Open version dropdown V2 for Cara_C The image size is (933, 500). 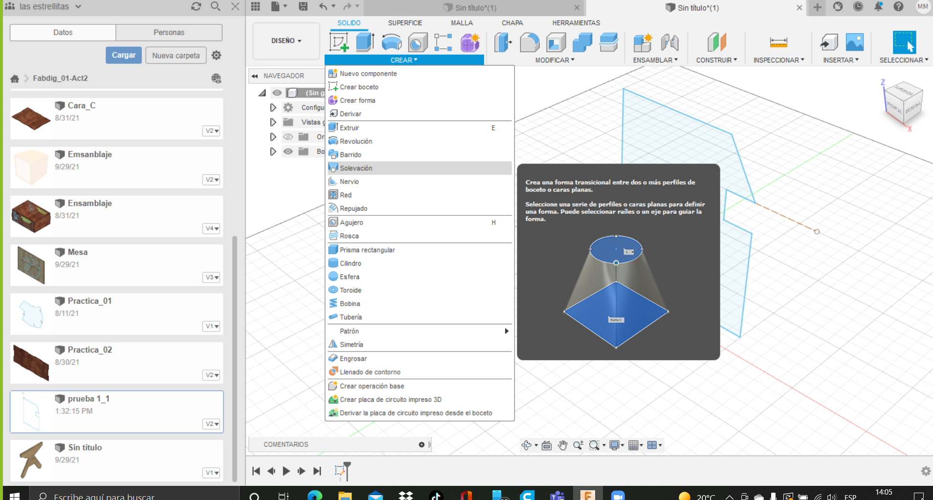[211, 131]
